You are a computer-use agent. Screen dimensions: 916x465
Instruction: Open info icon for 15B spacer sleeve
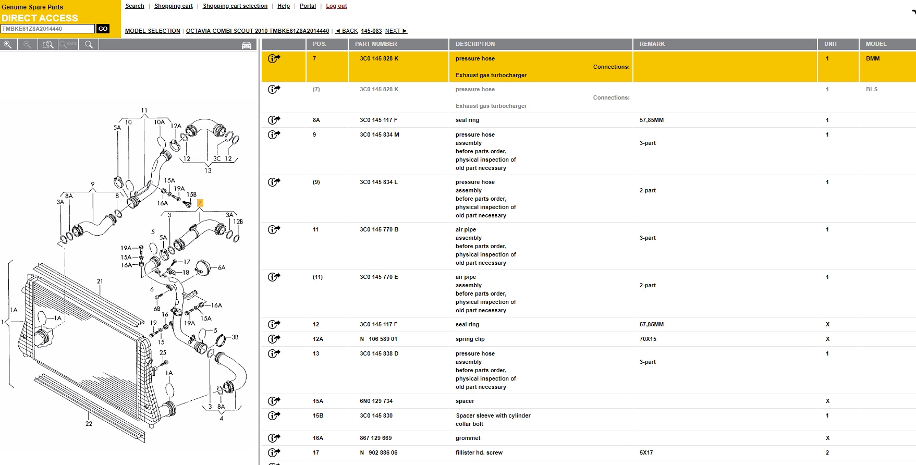tap(274, 415)
